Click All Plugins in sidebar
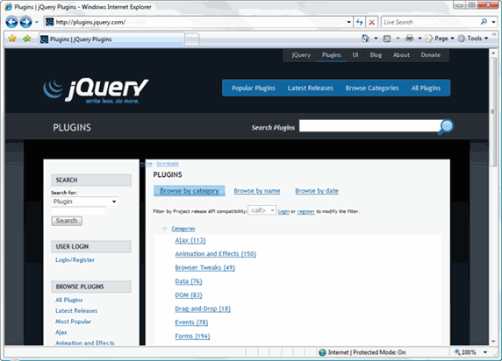 pos(68,300)
